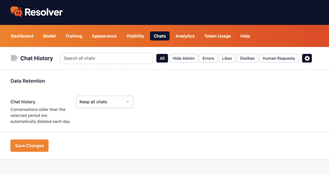
Task: Show All chats filter
Action: coord(162,58)
